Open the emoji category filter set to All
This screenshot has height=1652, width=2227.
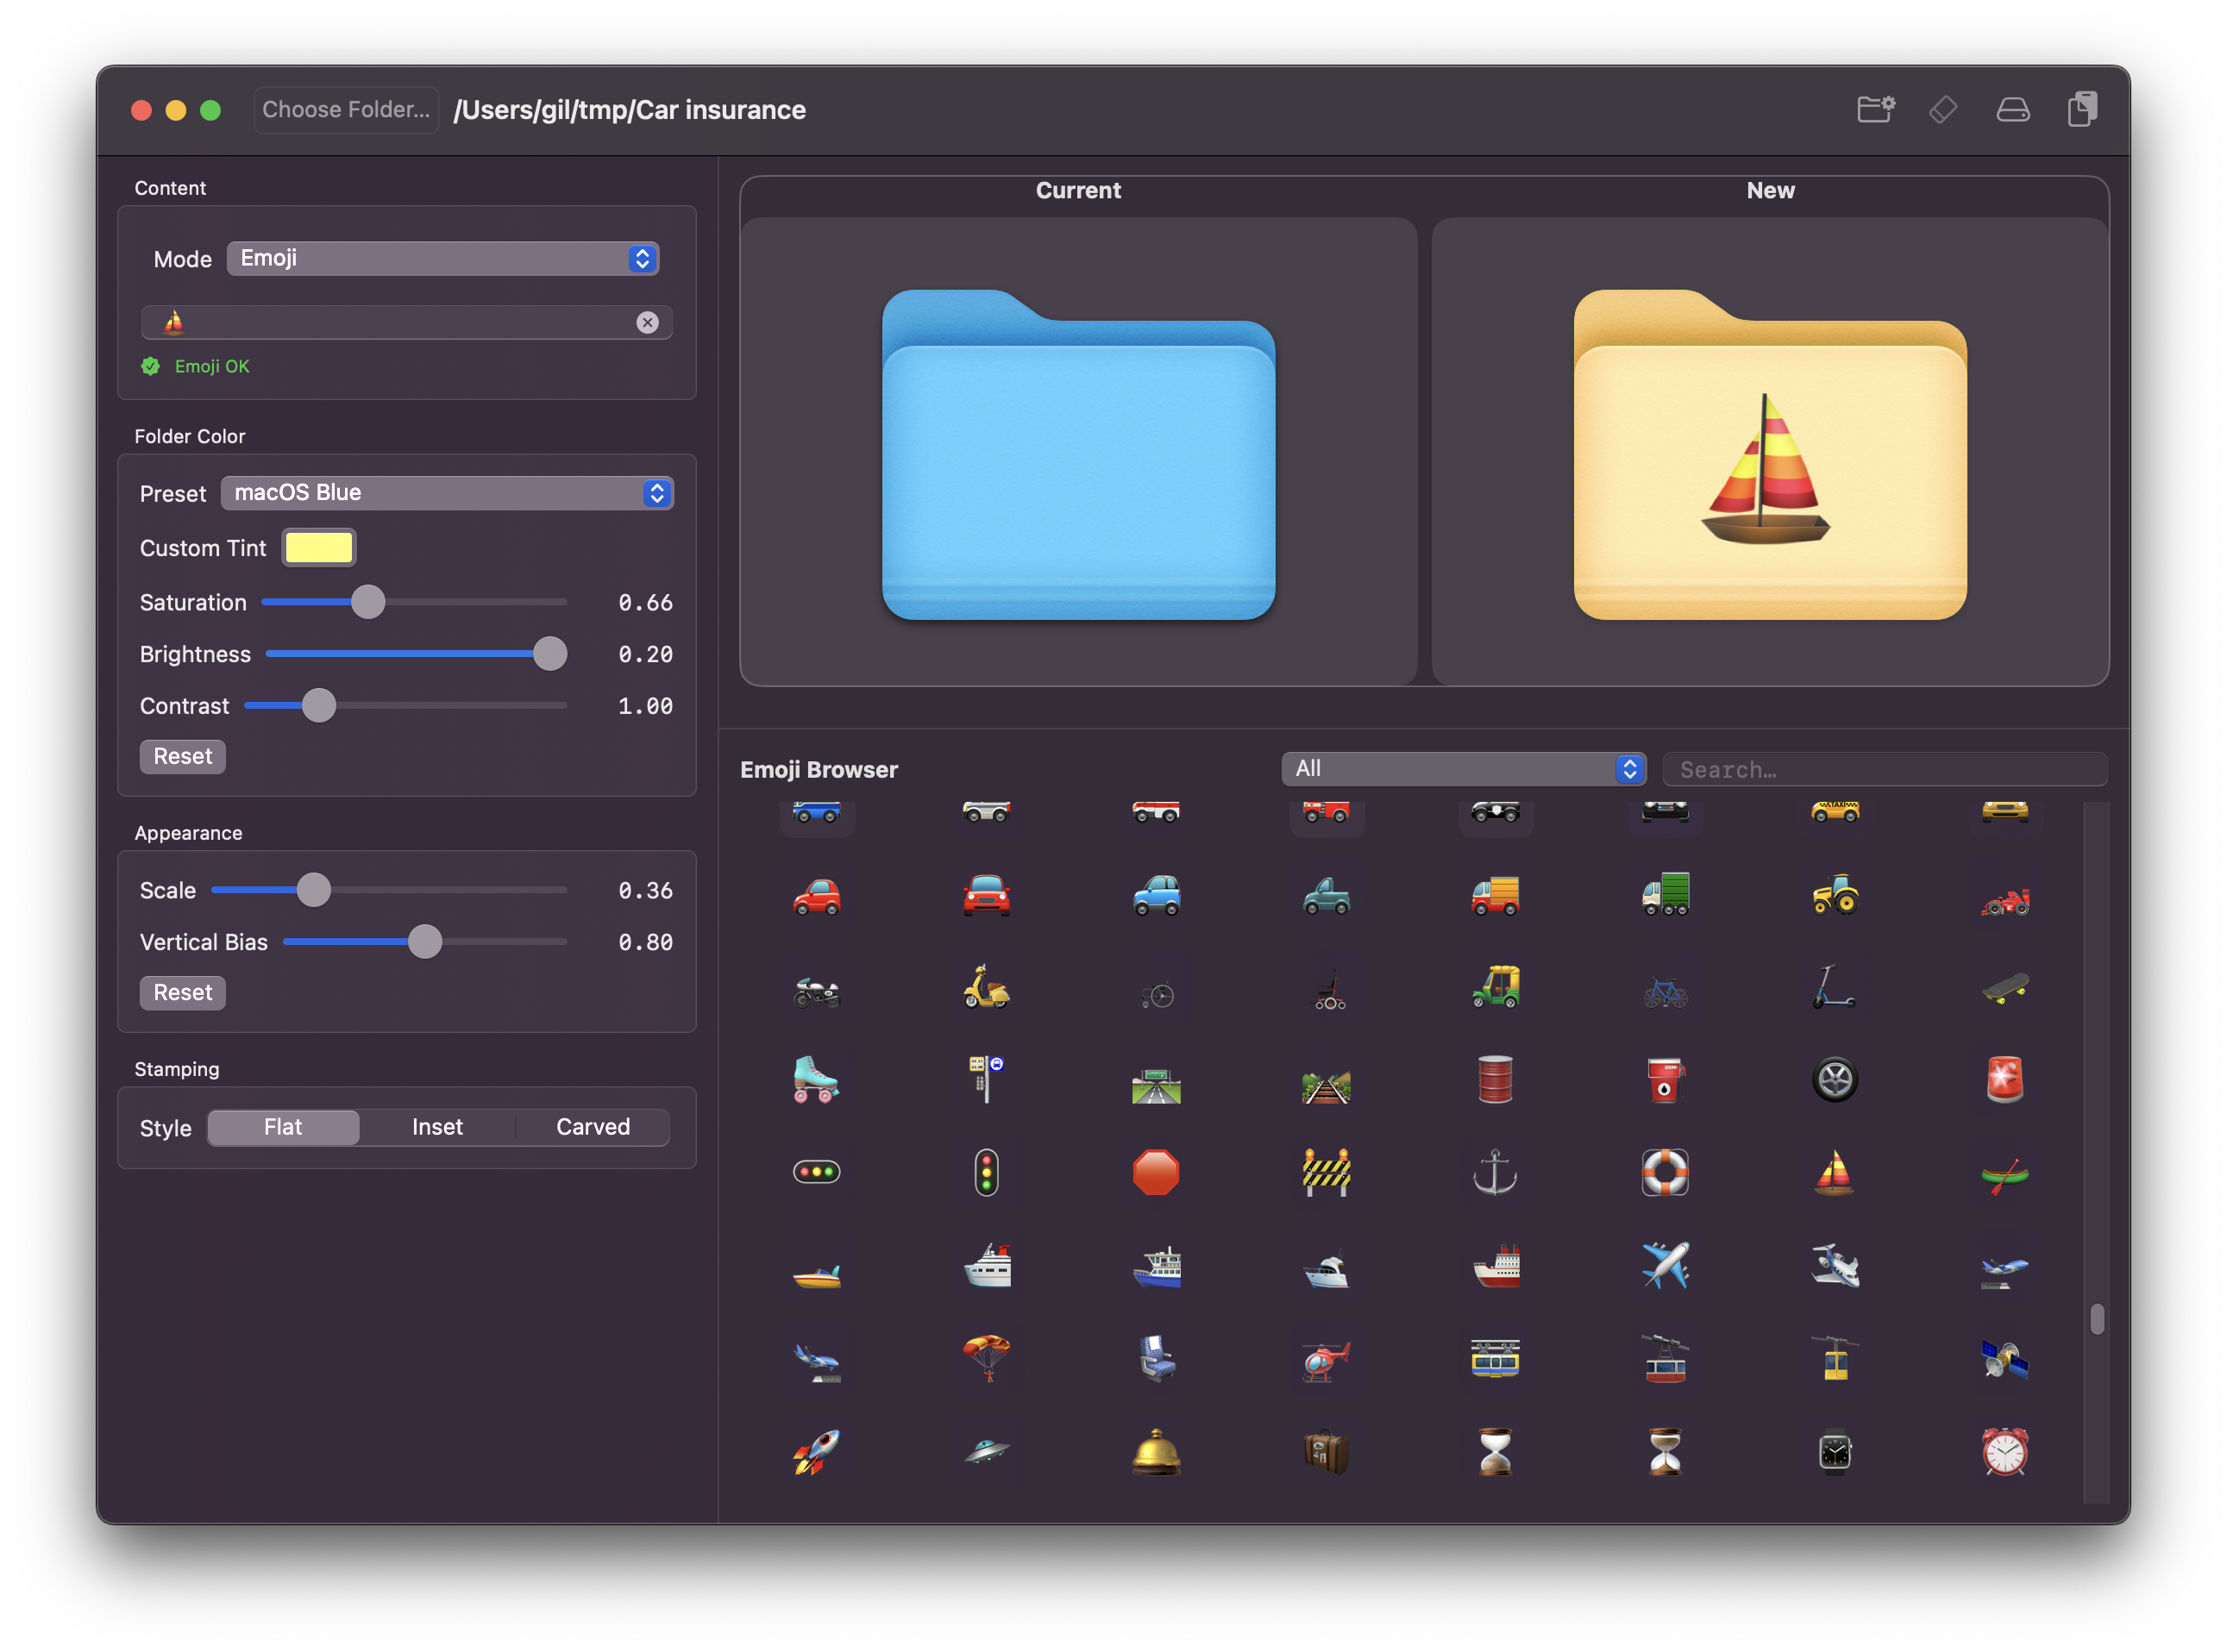click(1464, 768)
